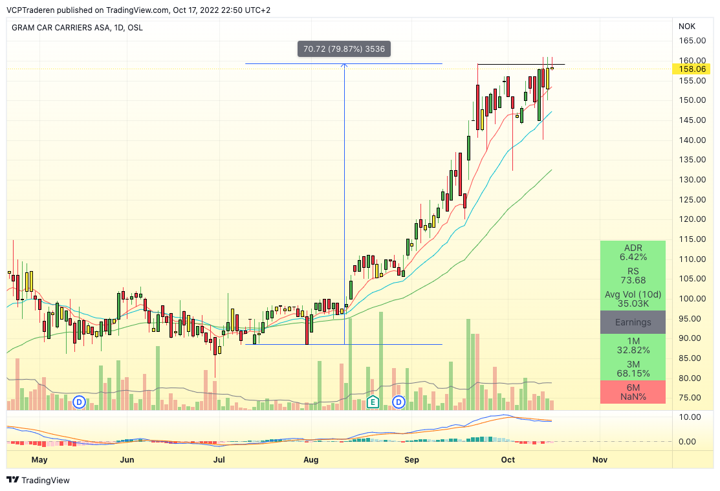Click the 3M 68.15% performance cell
Image resolution: width=720 pixels, height=491 pixels.
tap(633, 369)
